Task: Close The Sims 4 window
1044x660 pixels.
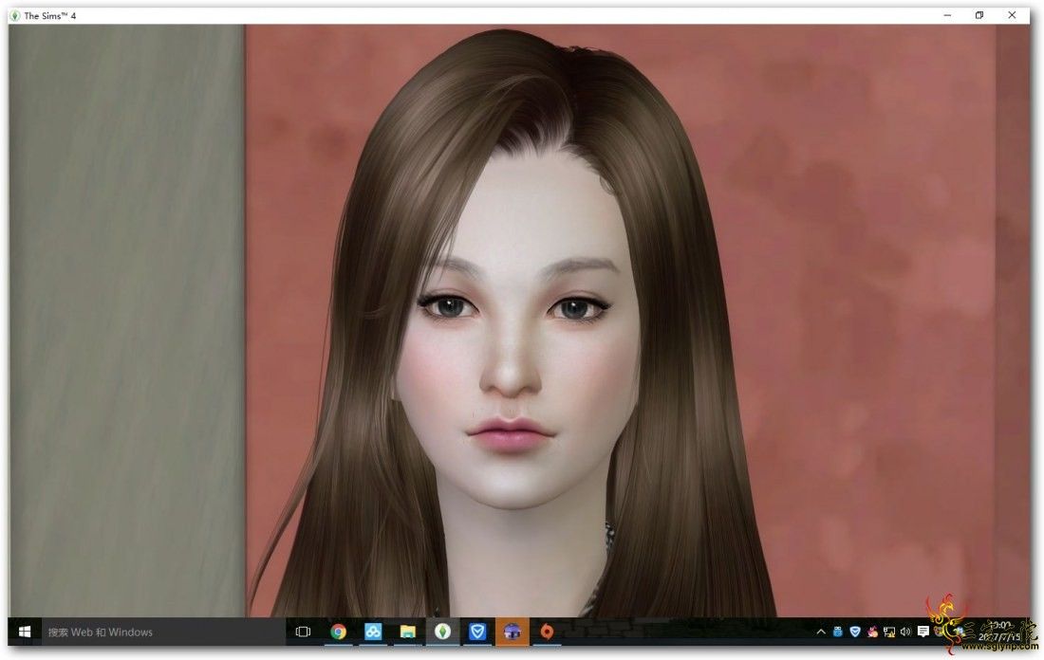Action: pyautogui.click(x=1012, y=15)
